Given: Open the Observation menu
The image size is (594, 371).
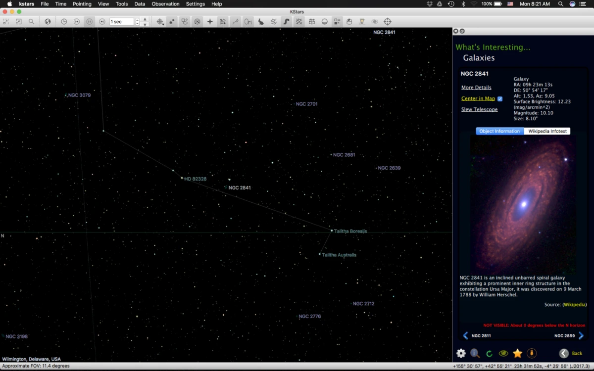Looking at the screenshot, I should click(x=165, y=4).
